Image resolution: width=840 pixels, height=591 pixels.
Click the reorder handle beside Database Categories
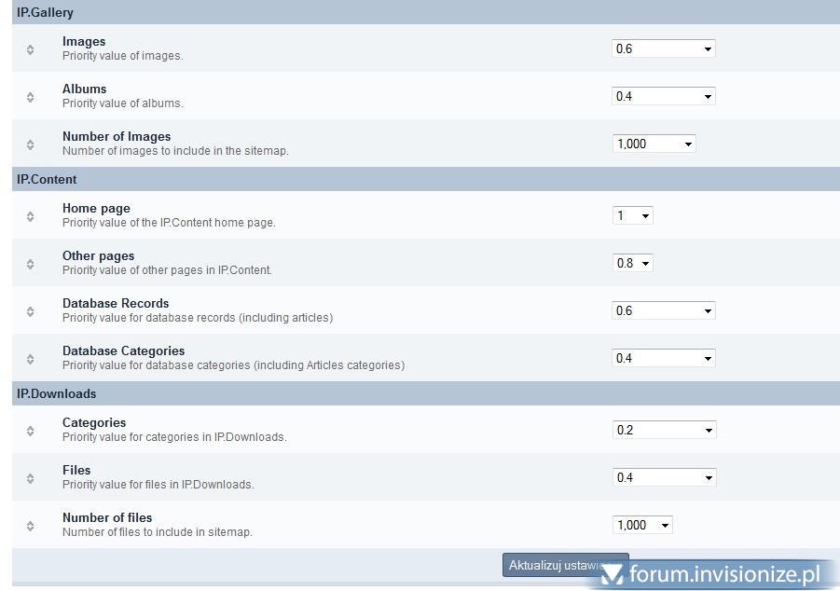coord(30,359)
